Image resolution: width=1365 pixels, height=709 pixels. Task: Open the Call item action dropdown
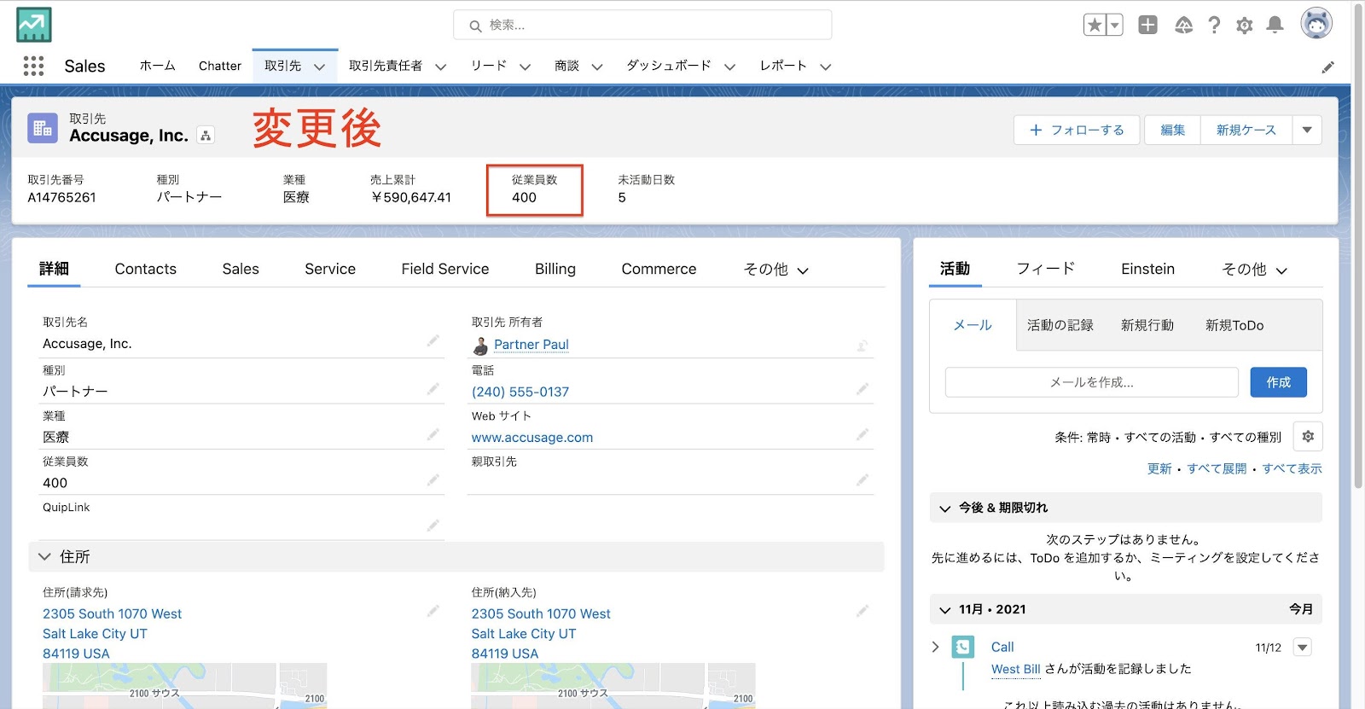point(1302,648)
